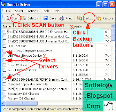
Task: Click the vertical scrollbar up arrow
Action: tap(113, 26)
